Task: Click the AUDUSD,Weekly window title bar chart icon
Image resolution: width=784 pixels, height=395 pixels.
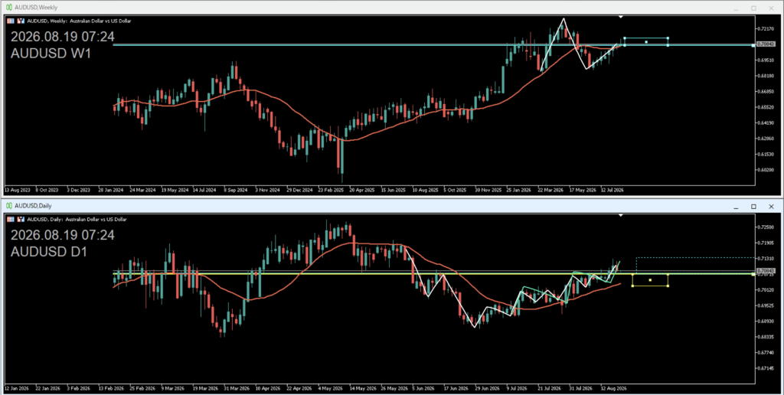Action: [9, 8]
